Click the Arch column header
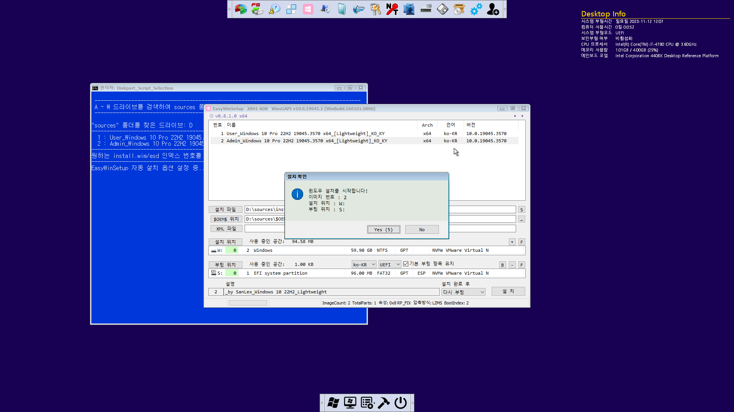The height and width of the screenshot is (412, 734). 427,125
